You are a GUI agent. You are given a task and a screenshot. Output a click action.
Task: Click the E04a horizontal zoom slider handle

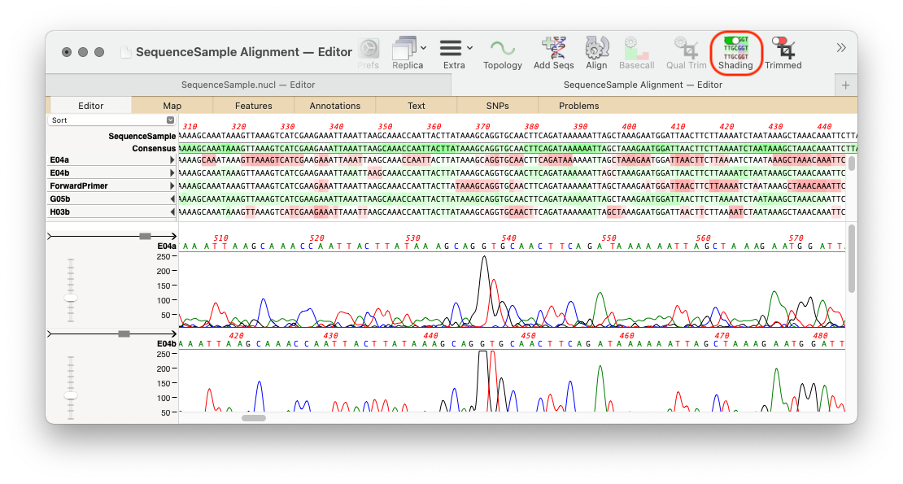145,237
